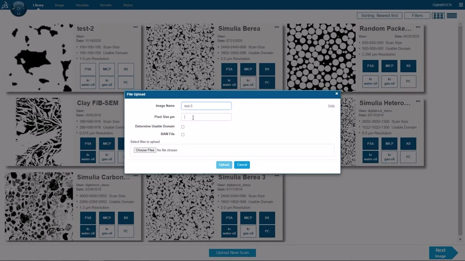Click kr water-oil on test-2 card
The width and height of the screenshot is (465, 261).
click(88, 83)
